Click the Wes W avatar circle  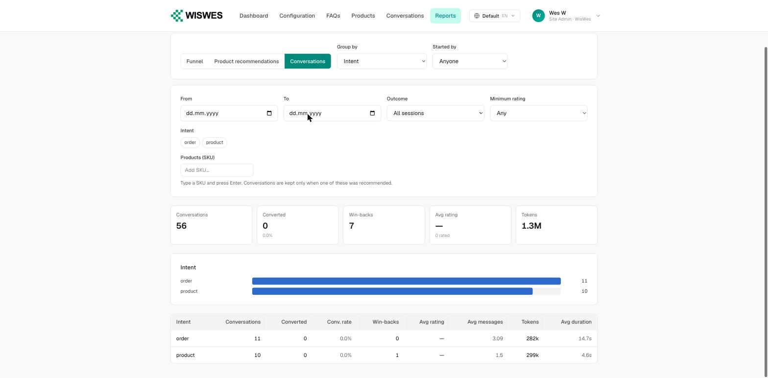538,16
